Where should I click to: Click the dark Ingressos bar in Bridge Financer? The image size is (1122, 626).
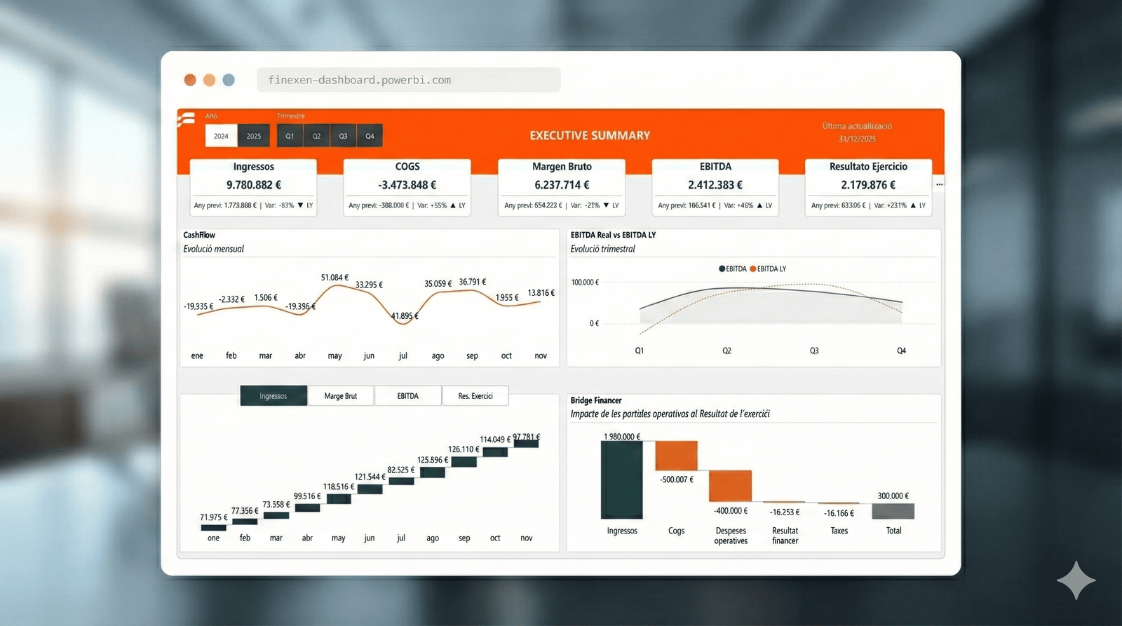[x=622, y=479]
